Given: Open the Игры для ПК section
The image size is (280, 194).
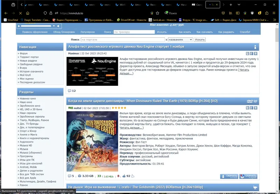Looking at the screenshot, I should point(27,160).
